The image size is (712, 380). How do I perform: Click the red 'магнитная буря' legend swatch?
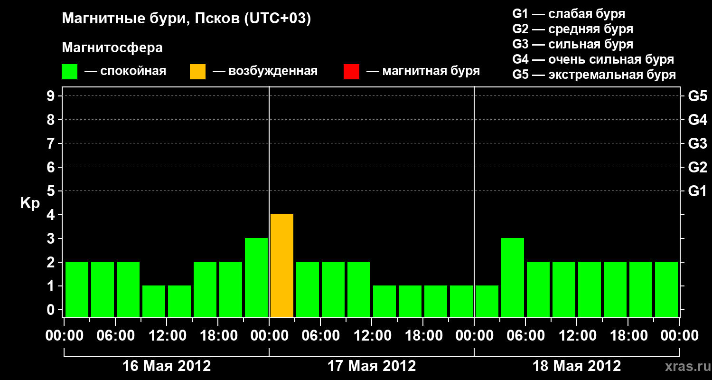(351, 72)
